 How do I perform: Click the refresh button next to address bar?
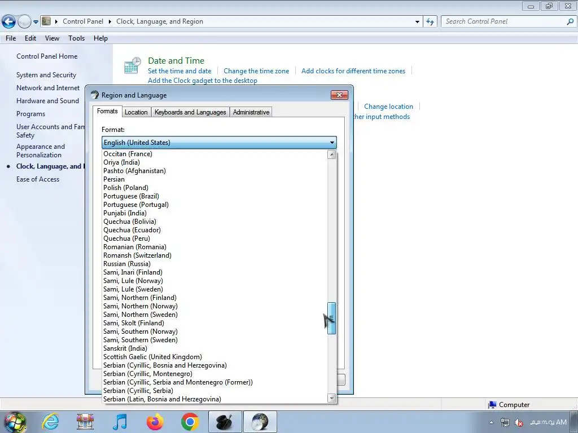[x=430, y=22]
